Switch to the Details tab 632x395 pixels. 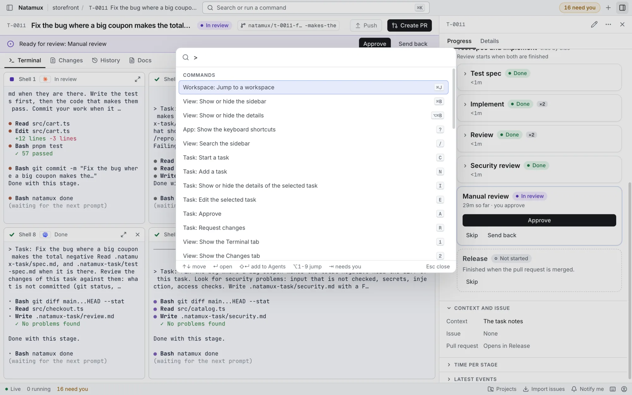pos(489,41)
